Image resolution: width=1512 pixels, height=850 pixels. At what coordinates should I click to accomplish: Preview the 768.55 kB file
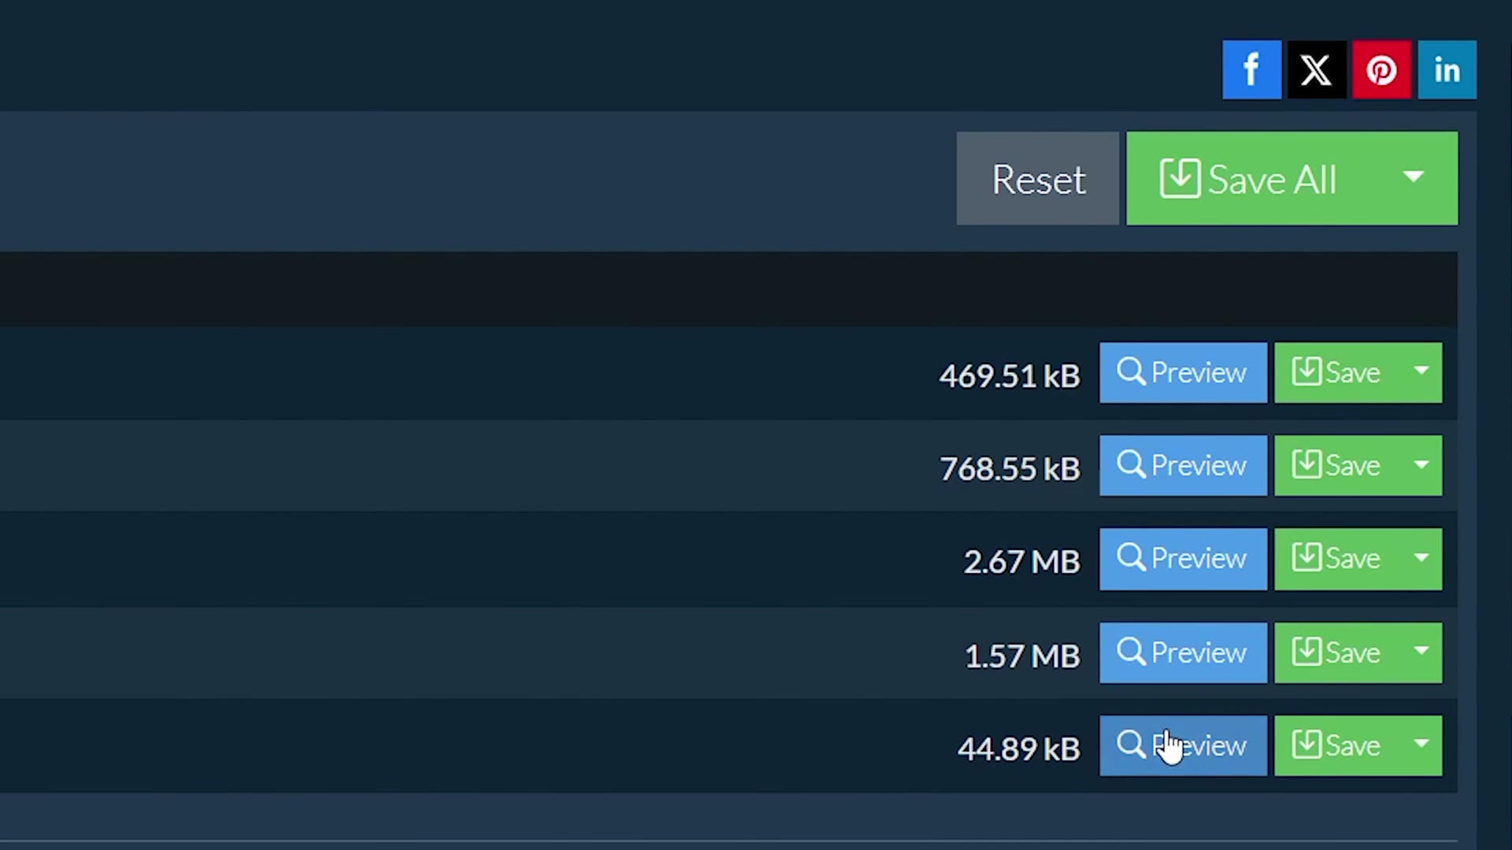pyautogui.click(x=1183, y=465)
